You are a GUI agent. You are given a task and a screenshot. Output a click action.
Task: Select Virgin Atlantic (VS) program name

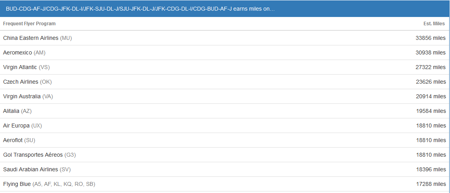coord(27,67)
